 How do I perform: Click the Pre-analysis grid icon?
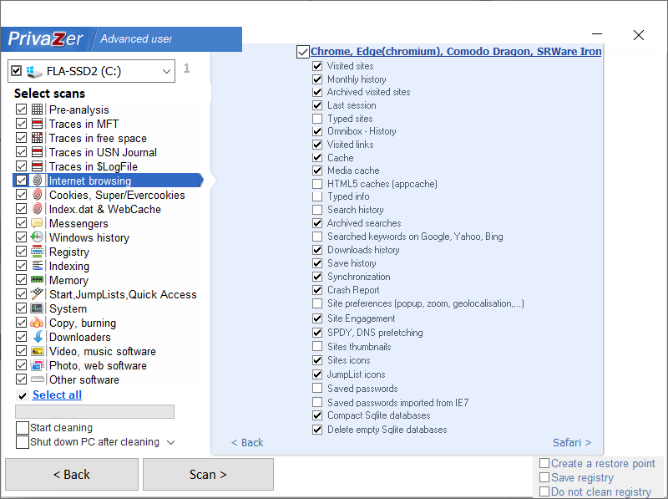coord(37,109)
